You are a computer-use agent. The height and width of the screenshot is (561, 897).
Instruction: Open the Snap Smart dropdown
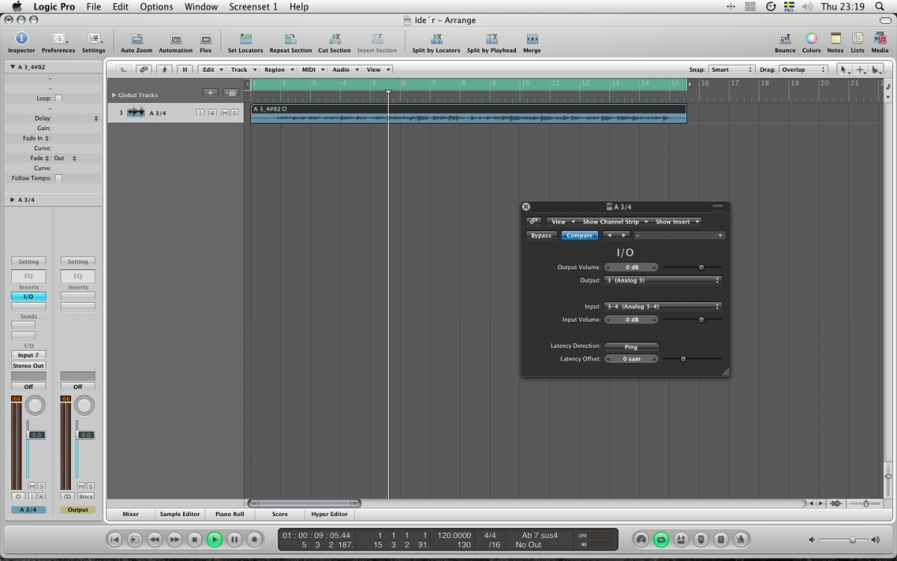tap(731, 70)
